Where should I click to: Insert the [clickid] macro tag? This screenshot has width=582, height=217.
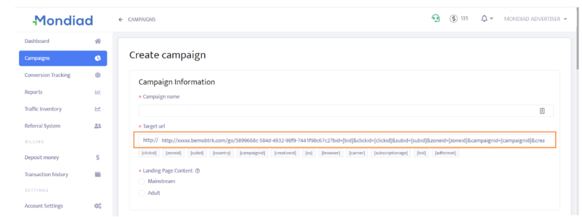click(149, 153)
